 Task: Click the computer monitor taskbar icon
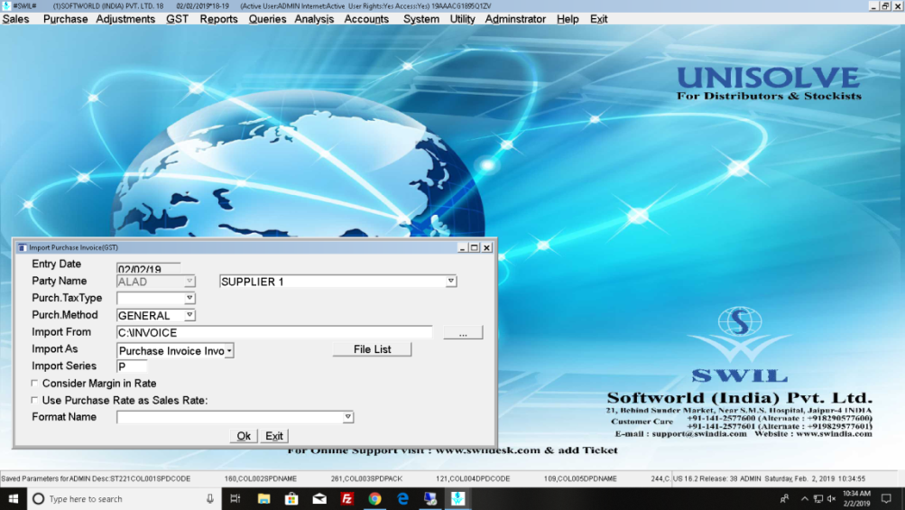click(x=430, y=499)
